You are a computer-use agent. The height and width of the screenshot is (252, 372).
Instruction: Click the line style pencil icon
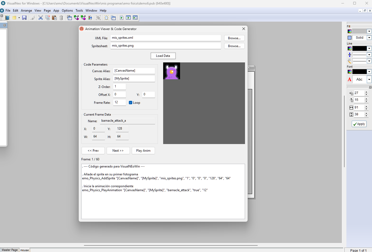(350, 61)
